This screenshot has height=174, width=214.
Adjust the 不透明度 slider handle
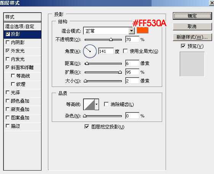pyautogui.click(x=111, y=40)
